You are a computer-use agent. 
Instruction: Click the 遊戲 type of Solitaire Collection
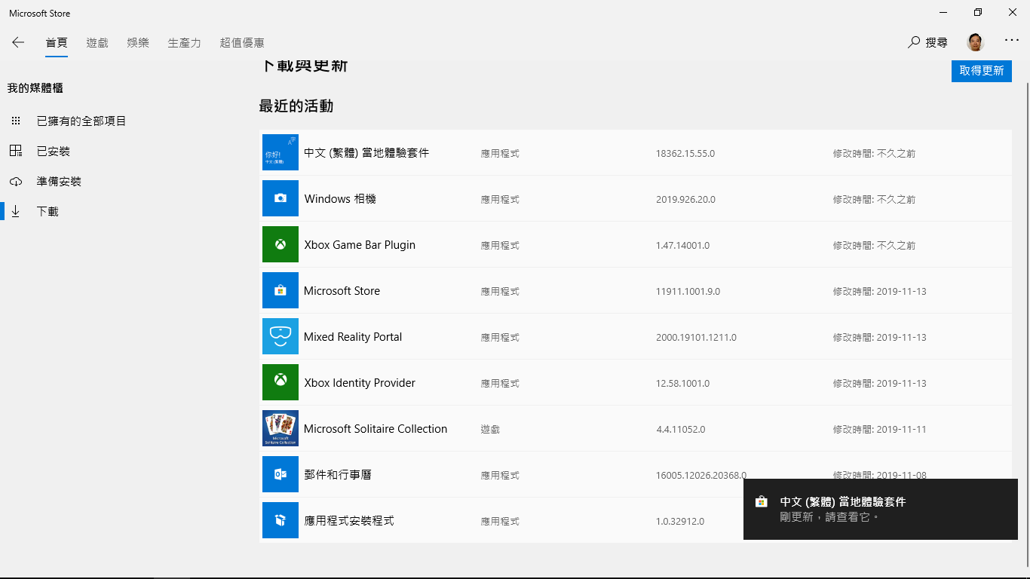click(x=490, y=429)
